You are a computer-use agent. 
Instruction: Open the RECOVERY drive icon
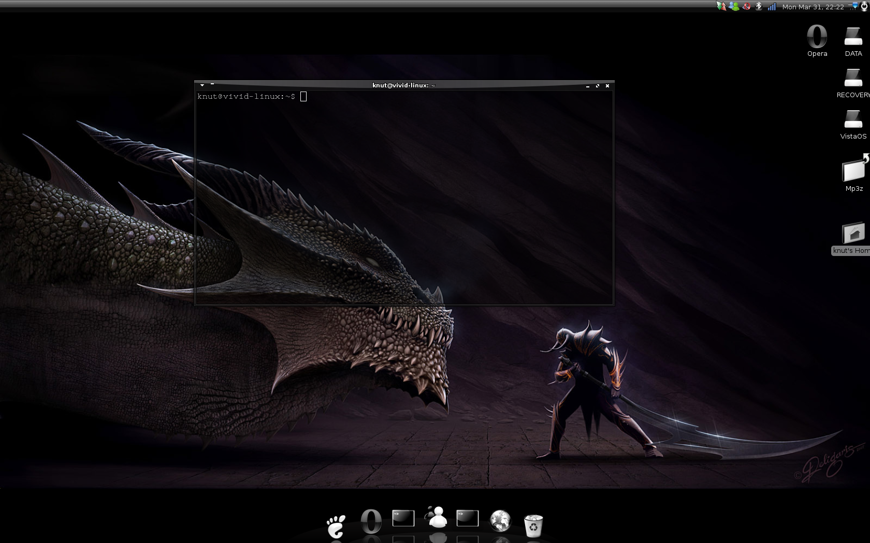click(x=853, y=83)
